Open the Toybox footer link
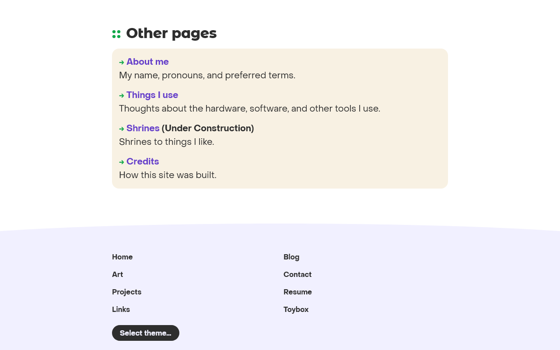The image size is (560, 350). (x=296, y=309)
